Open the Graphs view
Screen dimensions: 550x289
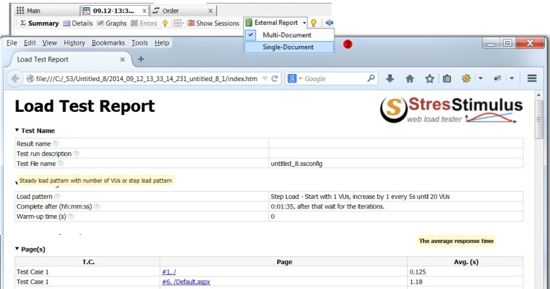[111, 23]
